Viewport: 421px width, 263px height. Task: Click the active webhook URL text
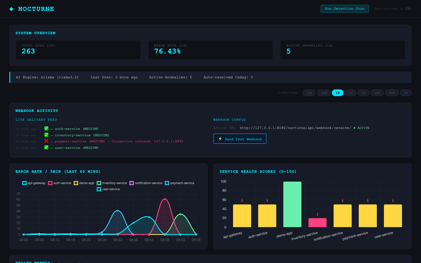[295, 128]
